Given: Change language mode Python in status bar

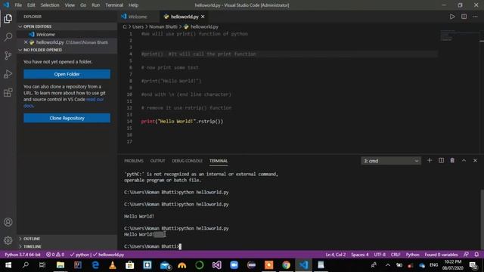Looking at the screenshot, I should 412,255.
